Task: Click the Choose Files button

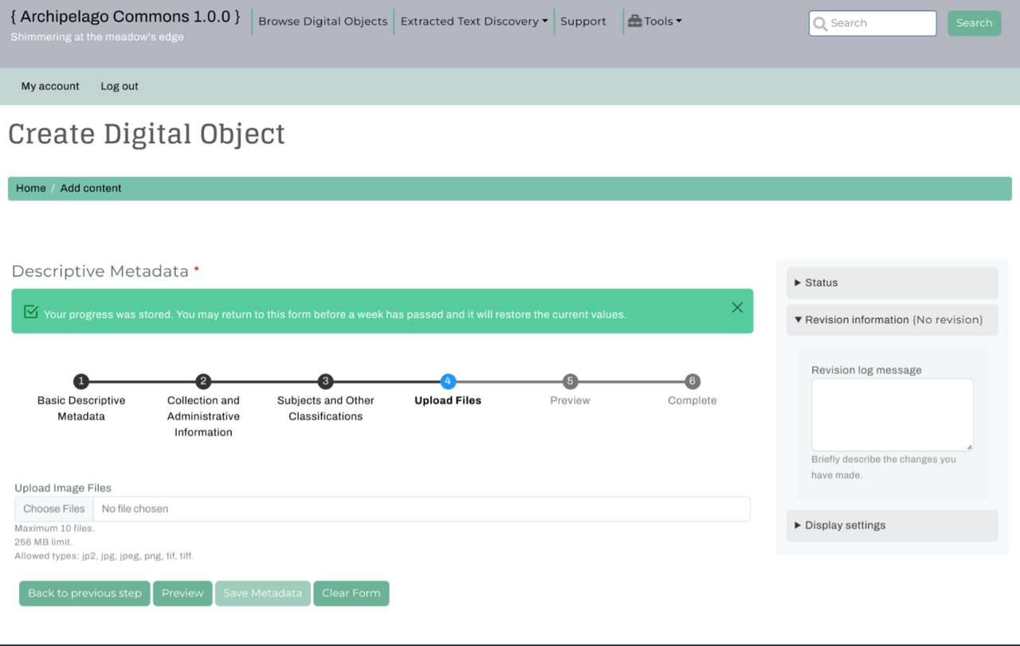Action: (x=54, y=509)
